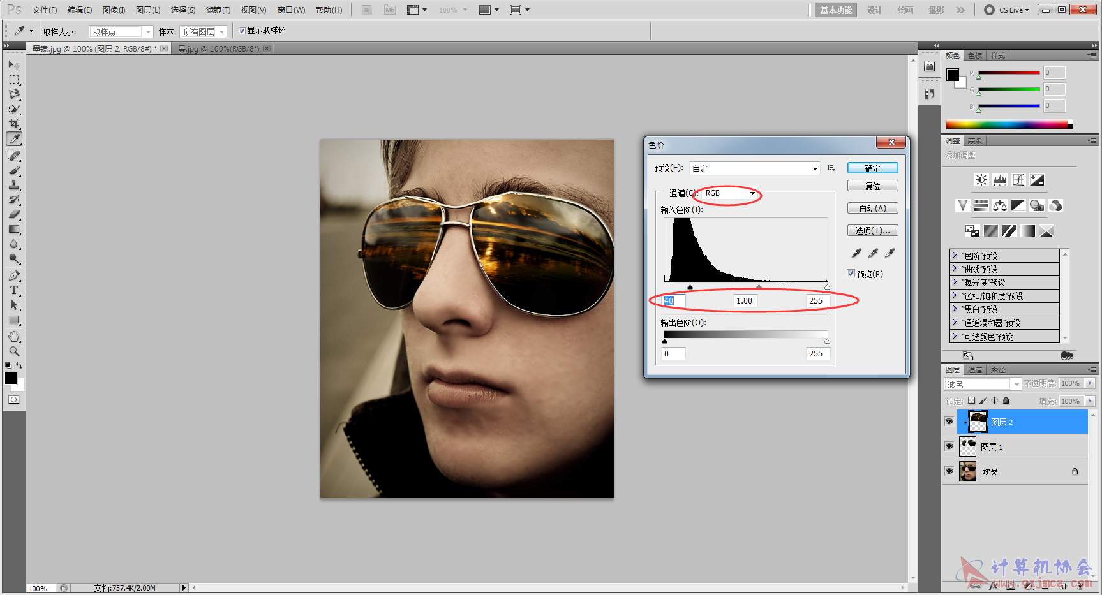
Task: Toggle lock transparent pixels in Layers panel
Action: coord(971,400)
